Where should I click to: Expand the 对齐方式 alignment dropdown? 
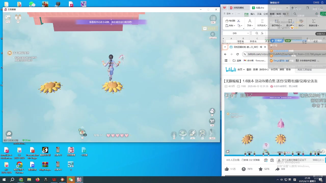coord(262,25)
